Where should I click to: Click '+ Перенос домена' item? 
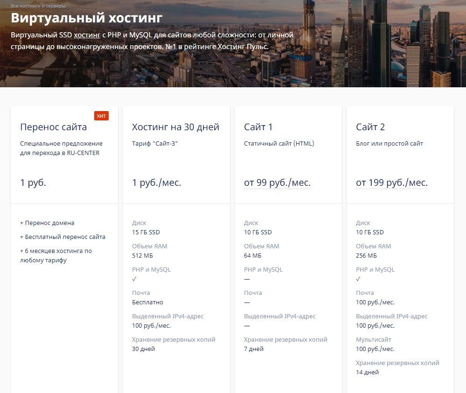tap(47, 223)
